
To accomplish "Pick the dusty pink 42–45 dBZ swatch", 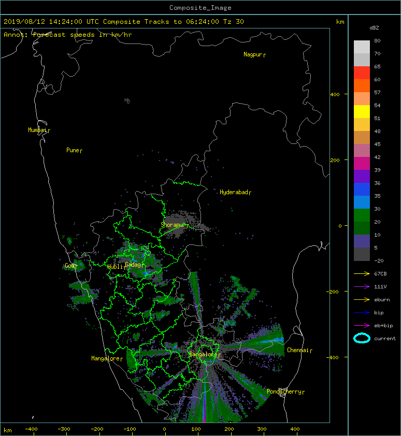I will 362,151.
